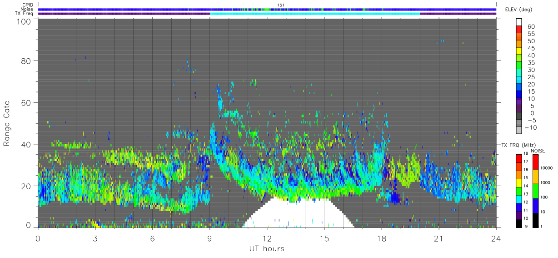This screenshot has width=558, height=258.
Task: Pick the green 13-14 MHz TX FRQ swatch
Action: click(x=519, y=190)
